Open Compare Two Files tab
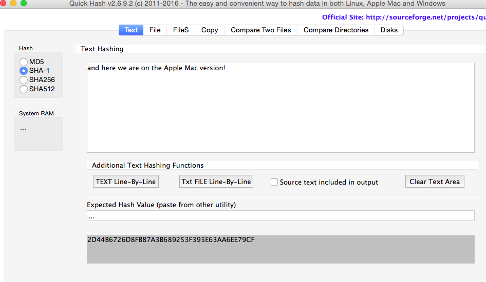The height and width of the screenshot is (282, 486). [x=260, y=30]
